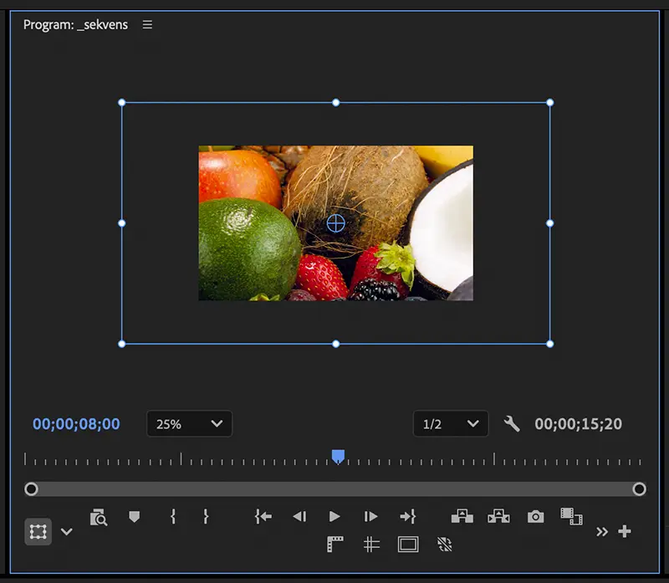Mark Out with the right brace icon
The image size is (669, 583).
pos(206,516)
